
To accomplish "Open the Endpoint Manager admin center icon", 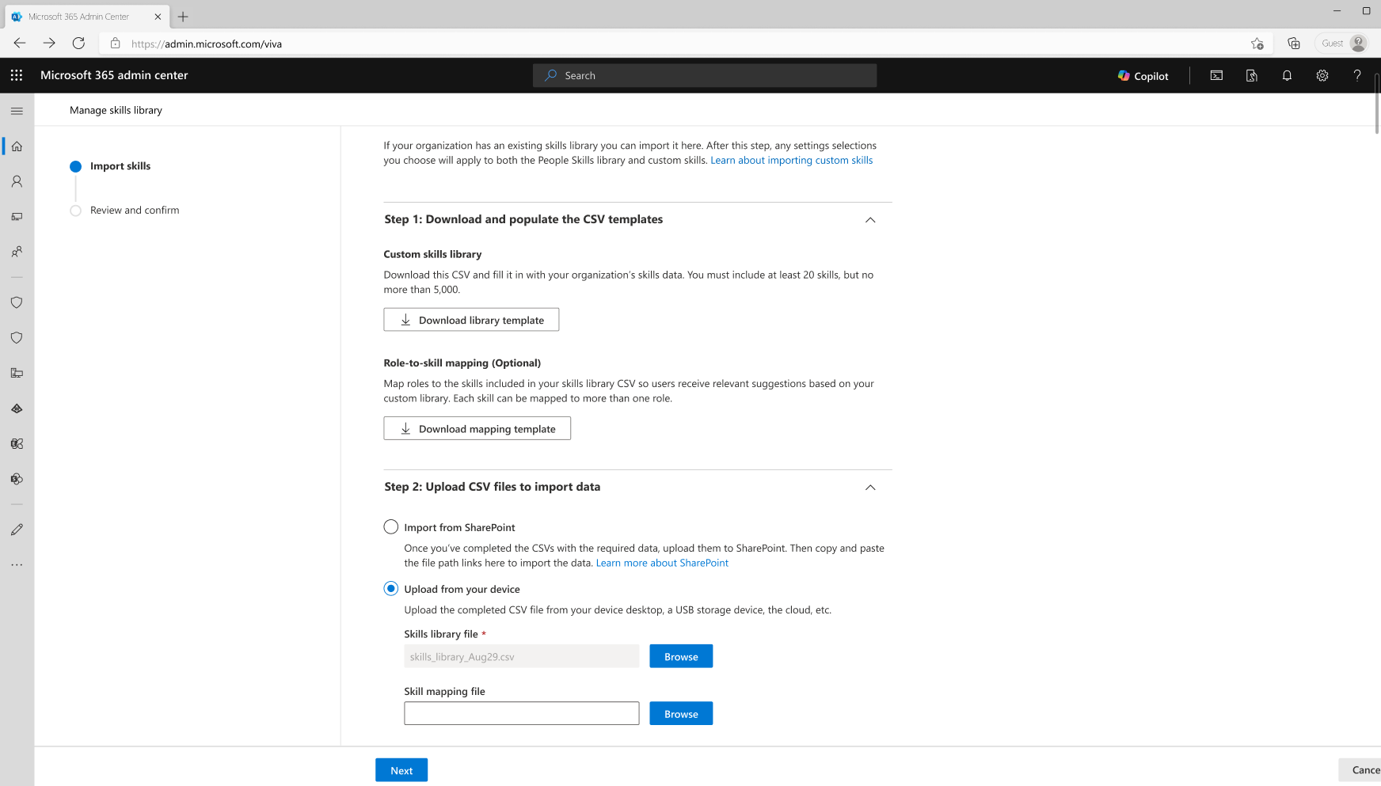I will (x=17, y=373).
